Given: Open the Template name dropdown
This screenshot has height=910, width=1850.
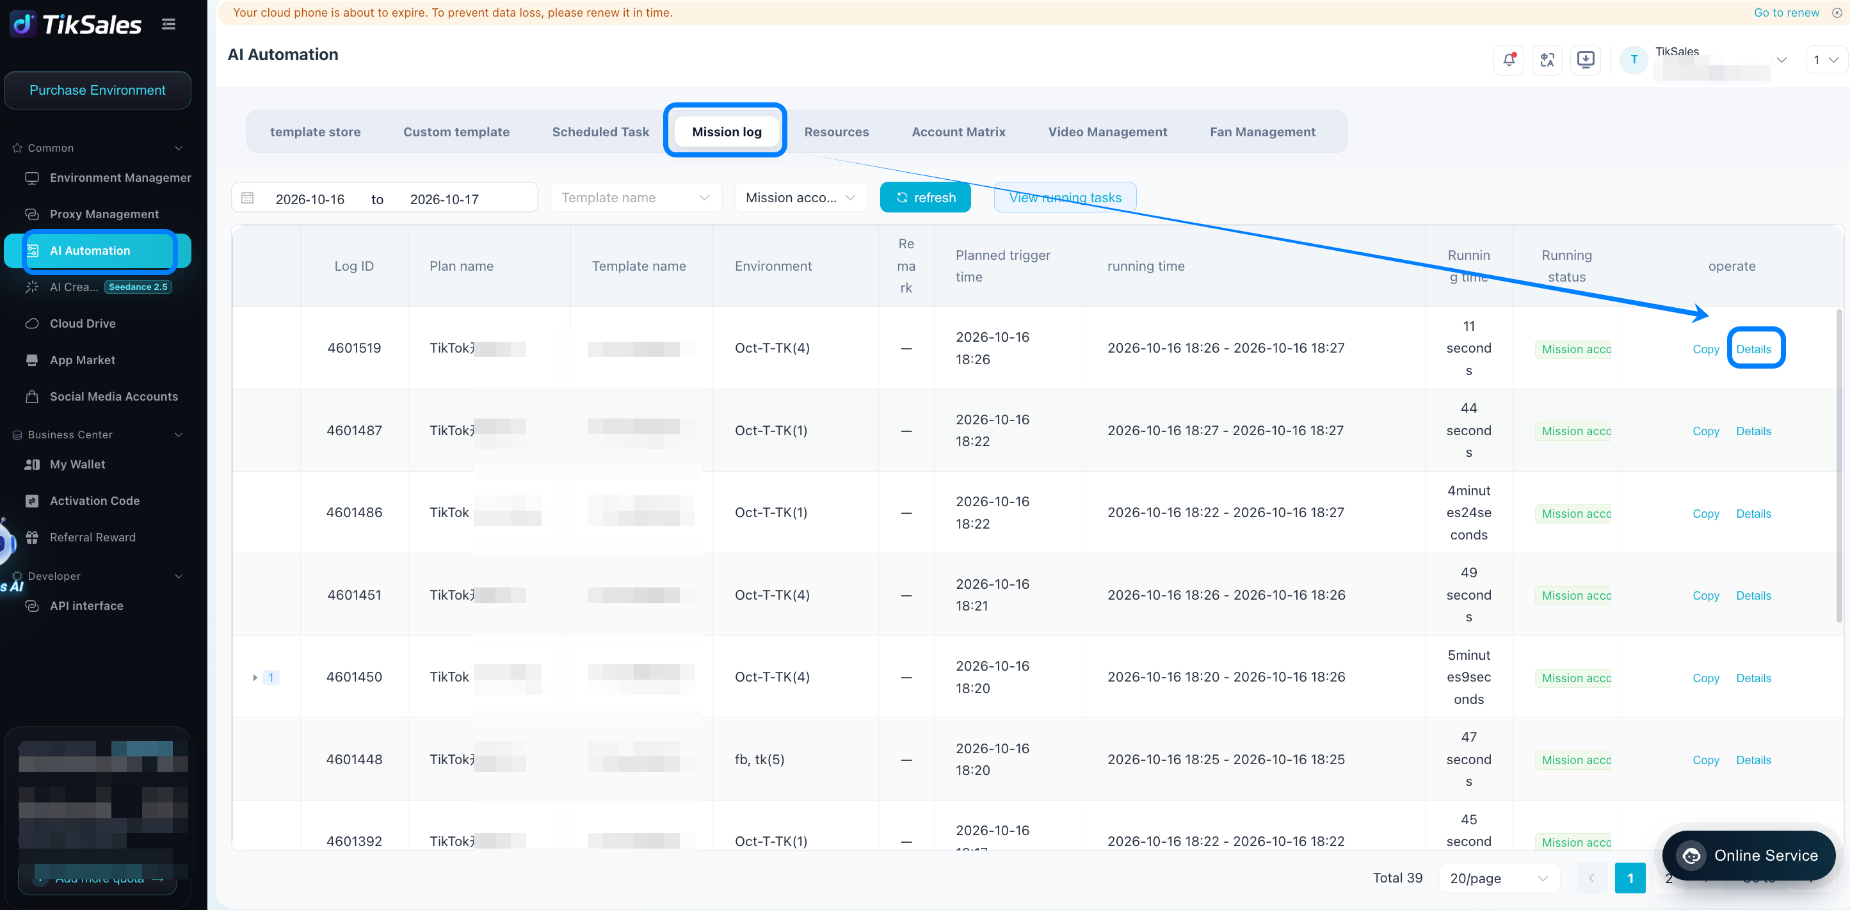Looking at the screenshot, I should [x=636, y=198].
